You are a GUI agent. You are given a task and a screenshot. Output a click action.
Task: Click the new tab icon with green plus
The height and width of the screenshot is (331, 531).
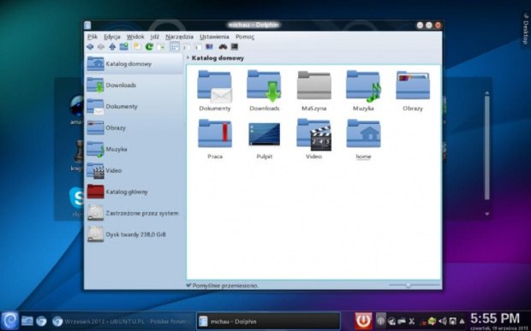tap(161, 47)
